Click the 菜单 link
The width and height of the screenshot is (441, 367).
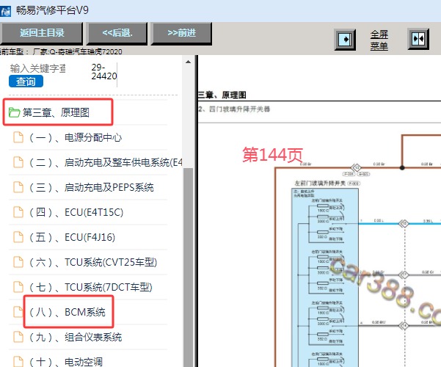379,46
